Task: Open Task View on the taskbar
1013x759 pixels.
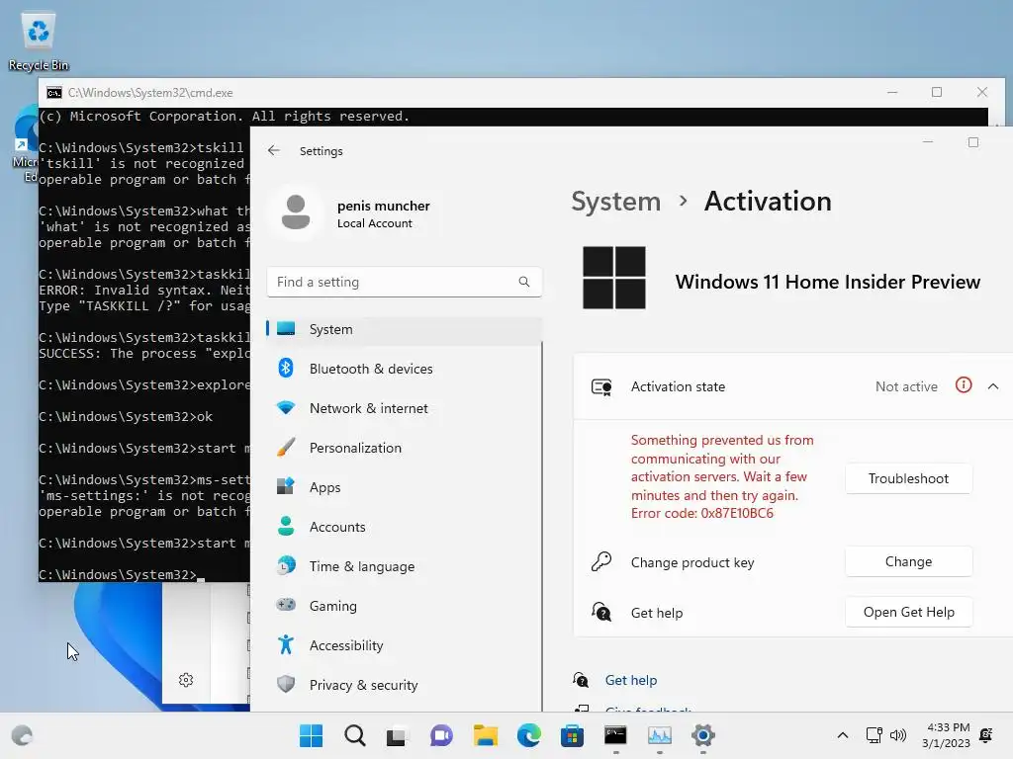Action: click(398, 735)
